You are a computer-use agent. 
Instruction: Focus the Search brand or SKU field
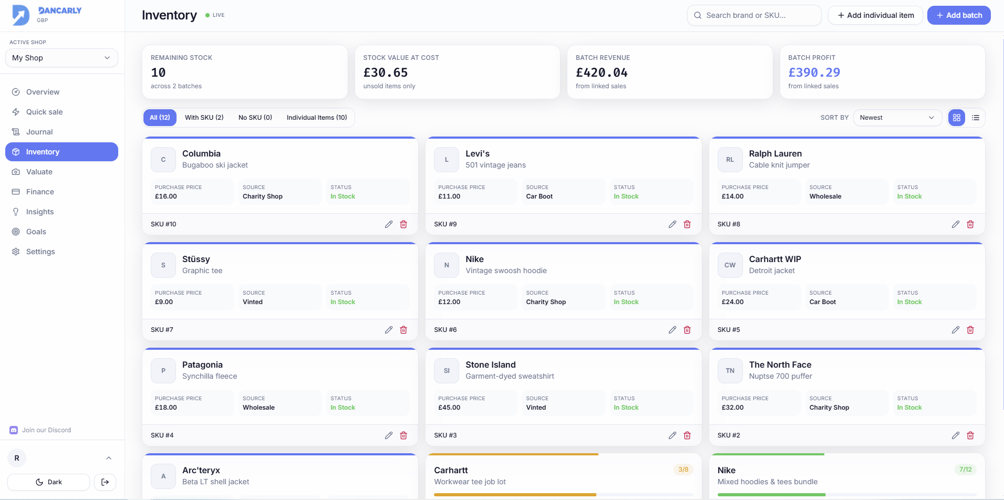click(x=754, y=15)
